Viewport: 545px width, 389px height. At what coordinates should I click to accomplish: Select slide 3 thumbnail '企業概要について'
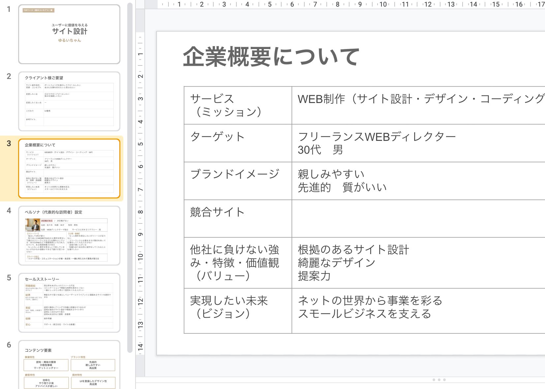click(x=69, y=169)
